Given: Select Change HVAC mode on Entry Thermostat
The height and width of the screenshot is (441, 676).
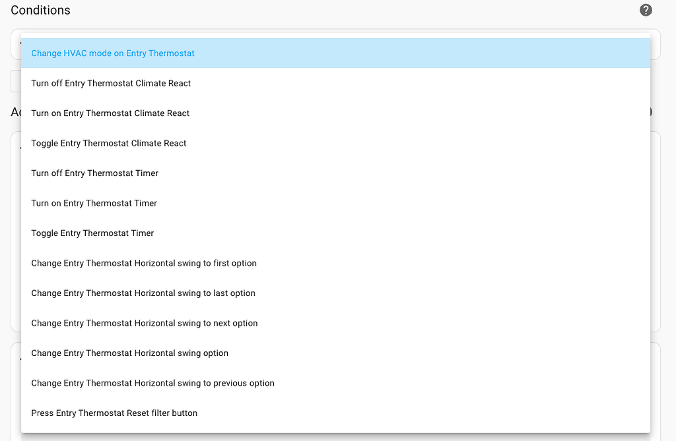Looking at the screenshot, I should coord(335,53).
